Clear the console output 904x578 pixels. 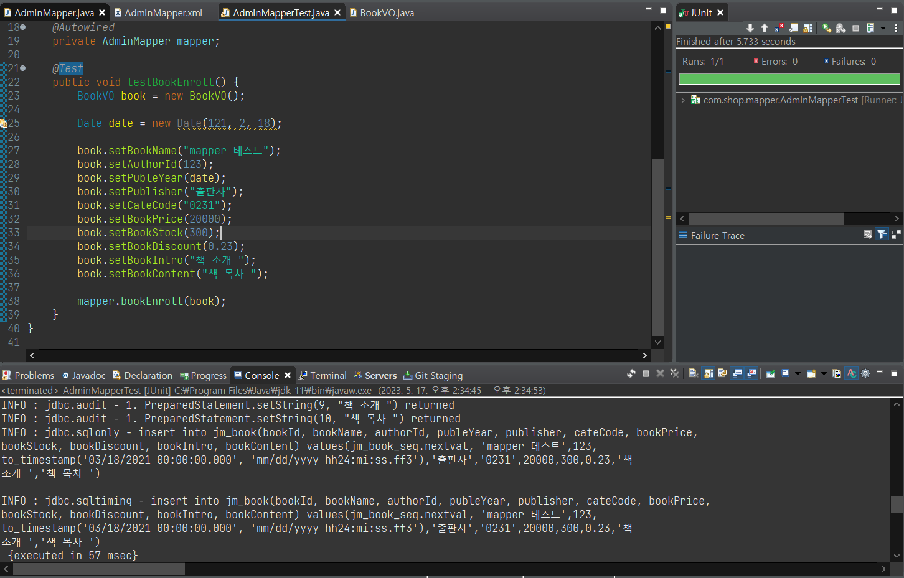(x=694, y=373)
